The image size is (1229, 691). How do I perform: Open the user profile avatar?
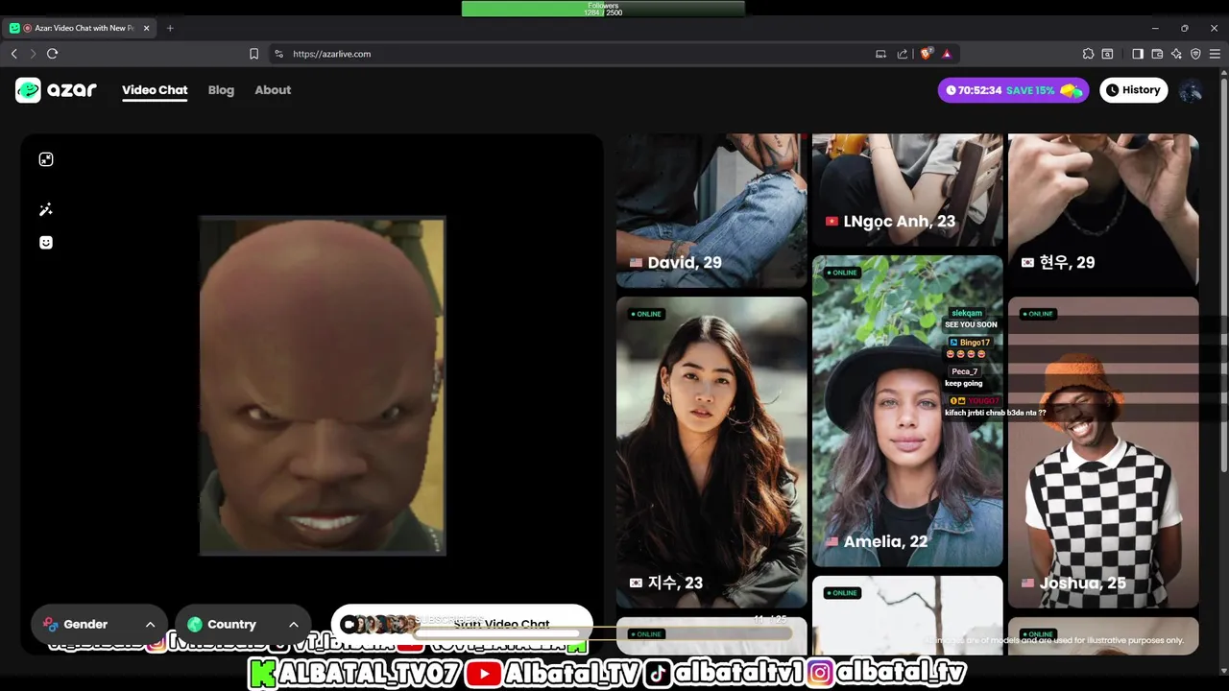[1191, 90]
